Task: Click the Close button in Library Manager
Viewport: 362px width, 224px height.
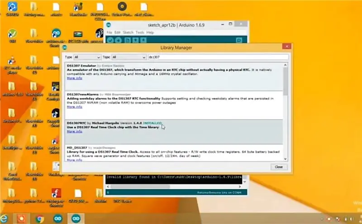Action: [279, 167]
